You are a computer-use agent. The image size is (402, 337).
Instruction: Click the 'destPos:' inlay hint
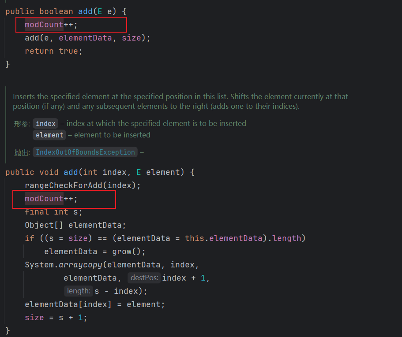pos(144,278)
